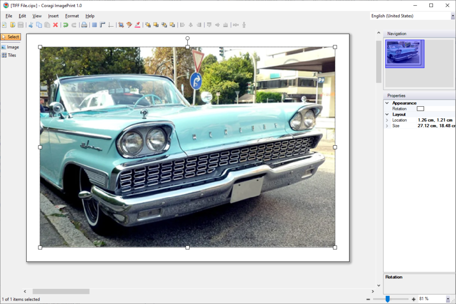
Task: Click the Crop image tool icon
Action: [121, 25]
